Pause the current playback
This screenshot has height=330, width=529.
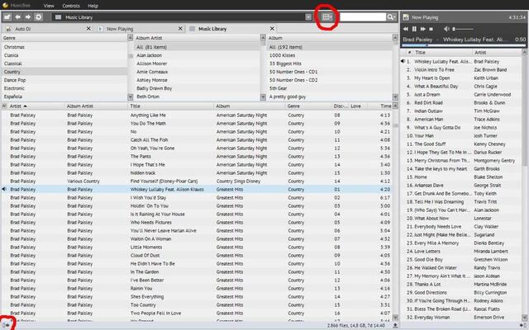[x=414, y=29]
